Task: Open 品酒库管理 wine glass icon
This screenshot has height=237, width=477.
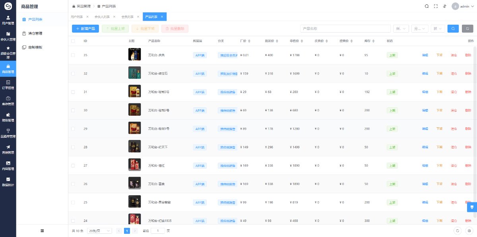Action: [8, 130]
